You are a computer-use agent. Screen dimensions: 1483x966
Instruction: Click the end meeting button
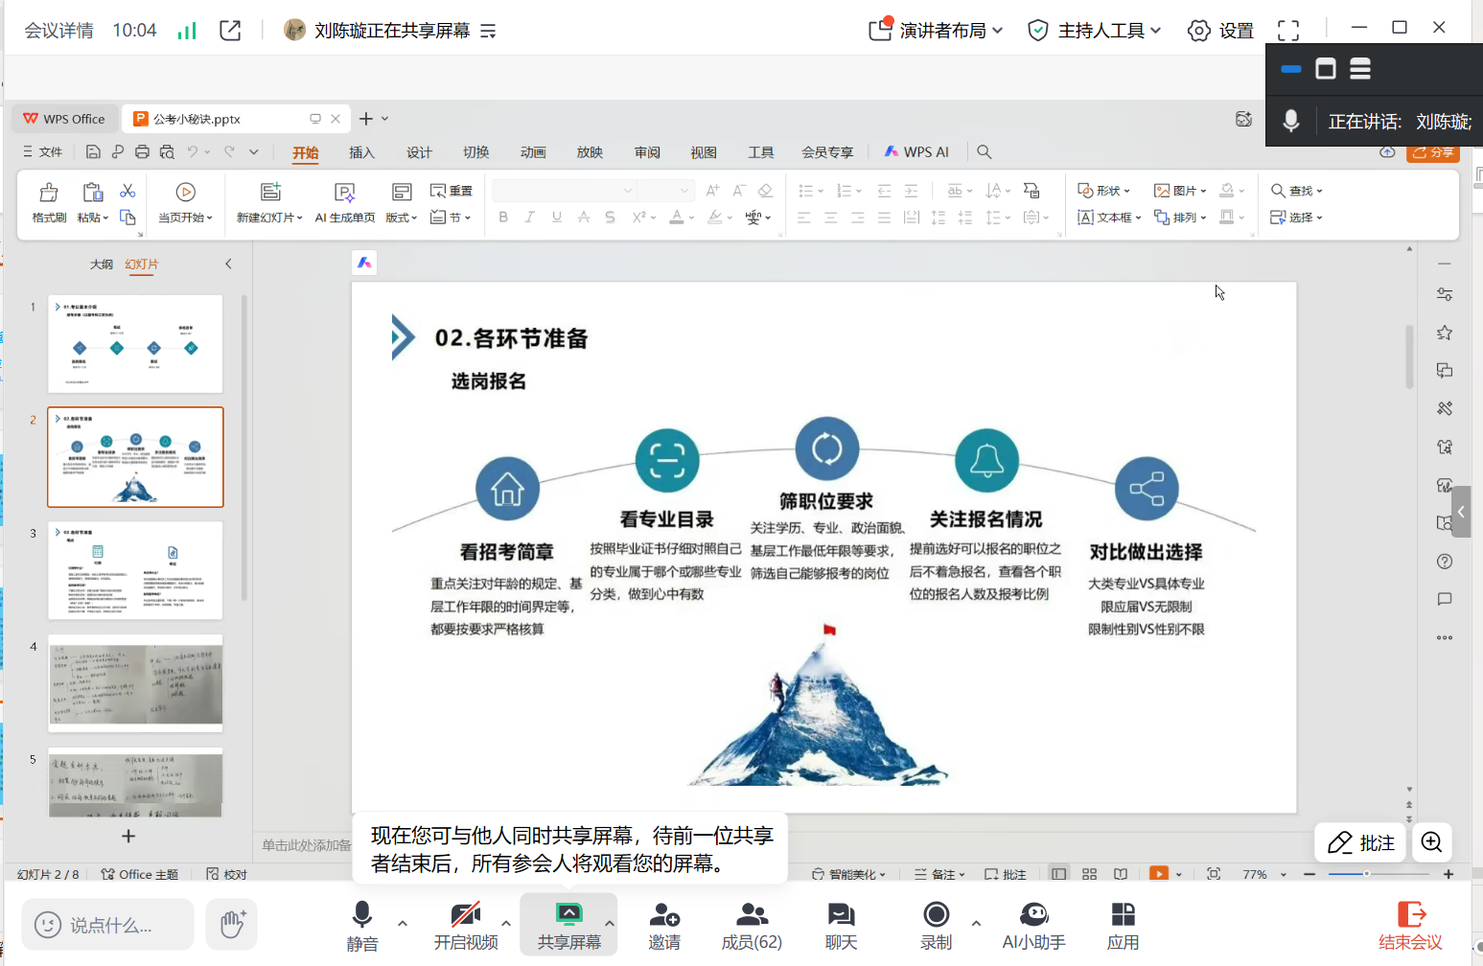[x=1410, y=925]
